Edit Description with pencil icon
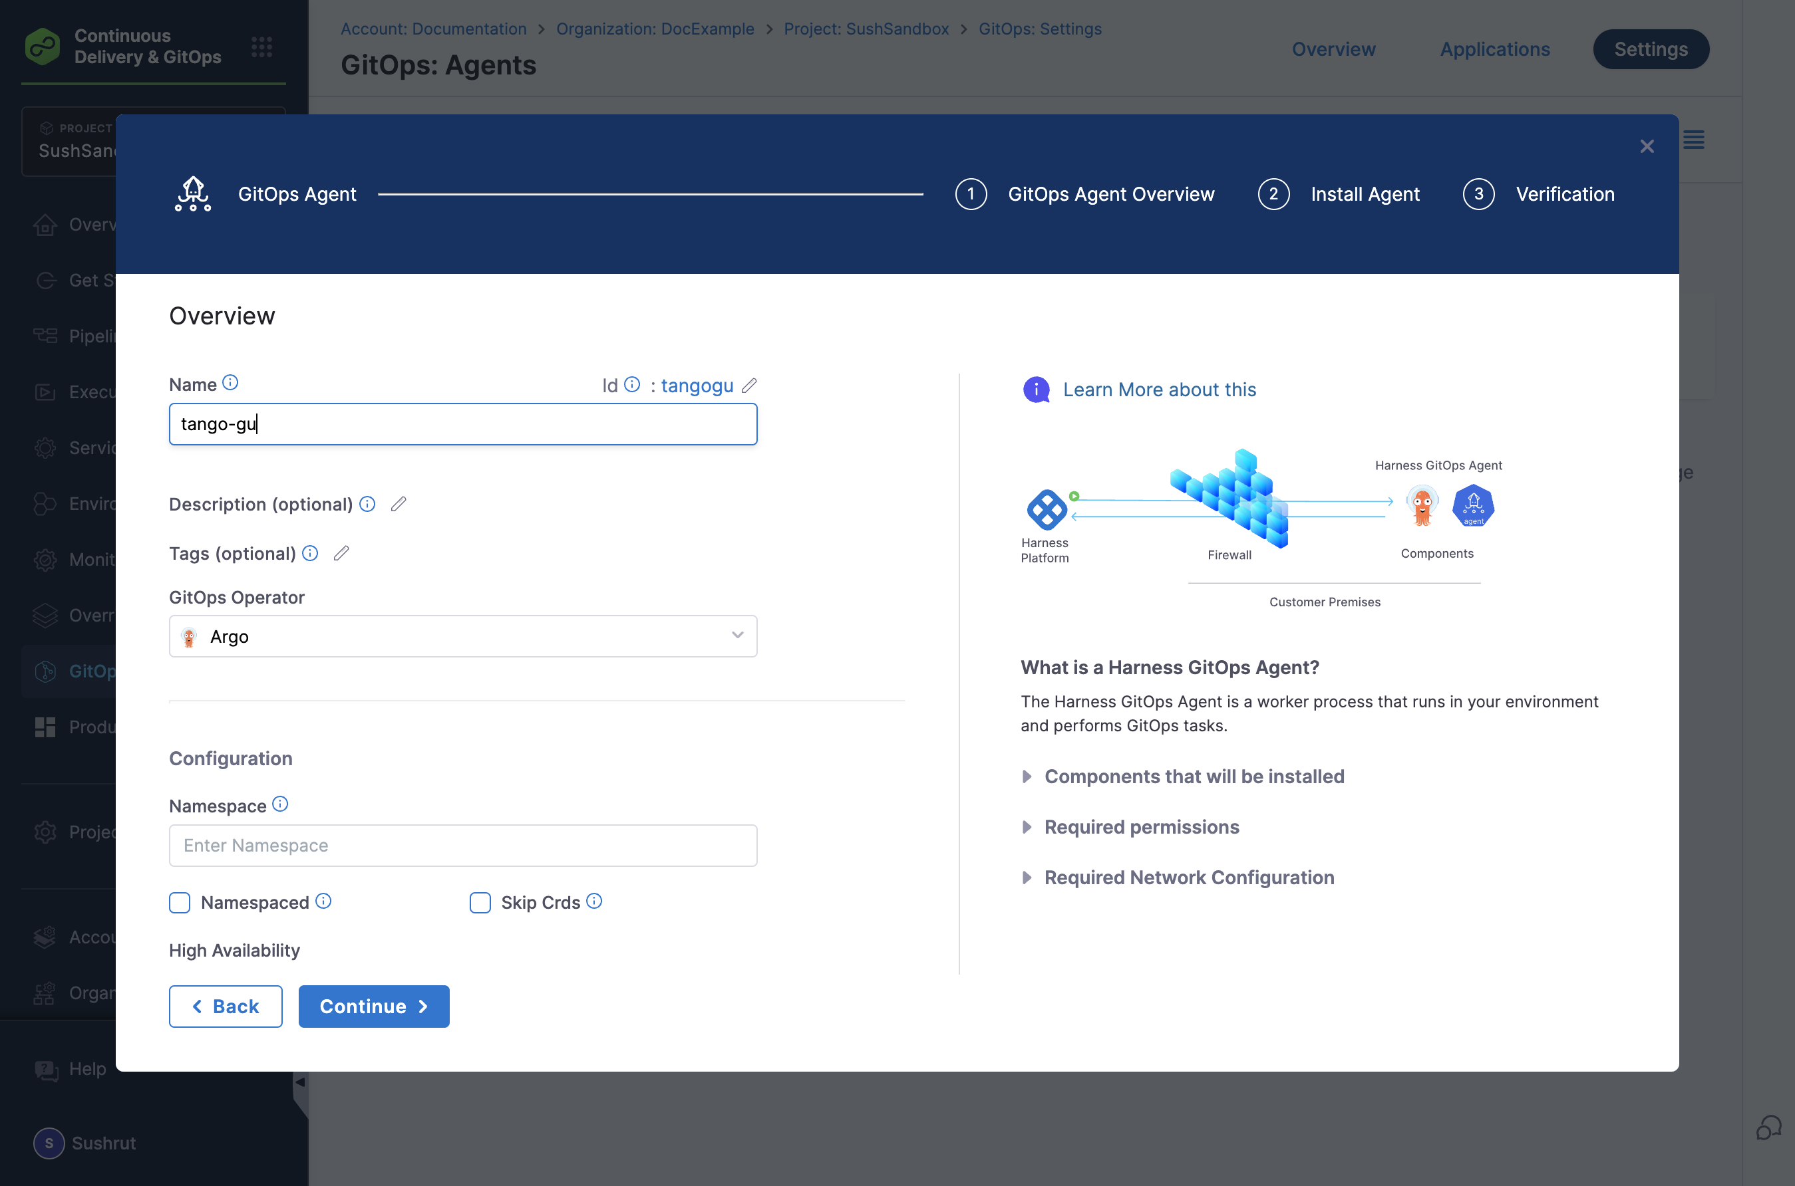Viewport: 1795px width, 1186px height. [x=399, y=504]
